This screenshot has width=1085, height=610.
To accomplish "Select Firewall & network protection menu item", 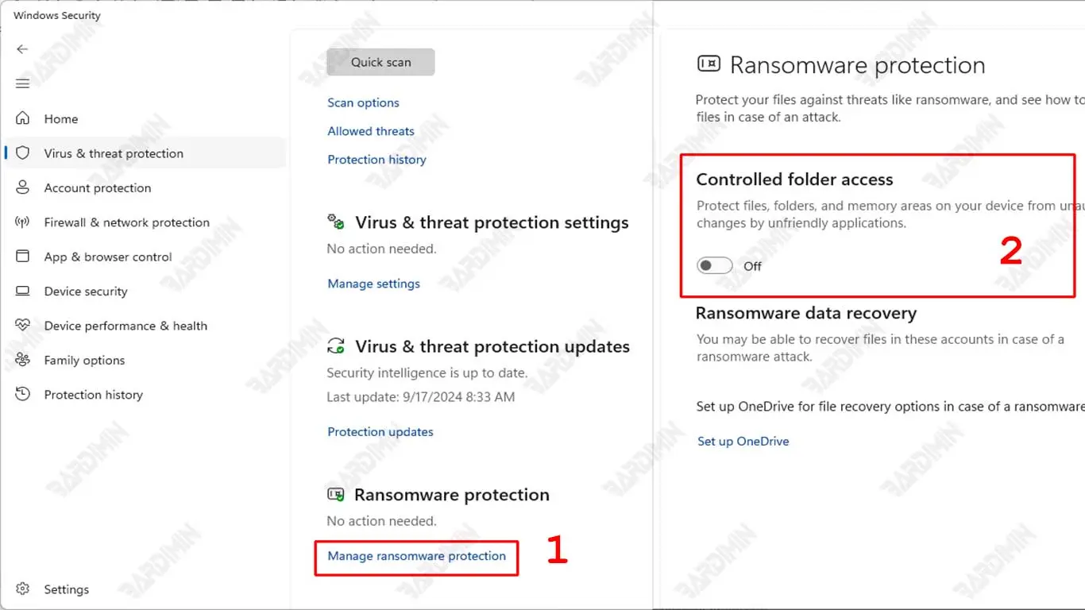I will tap(126, 222).
